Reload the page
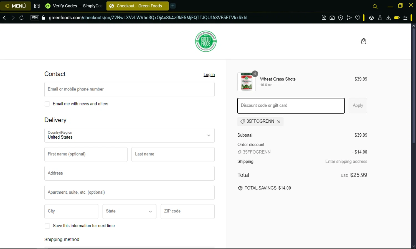The height and width of the screenshot is (249, 416). click(21, 18)
